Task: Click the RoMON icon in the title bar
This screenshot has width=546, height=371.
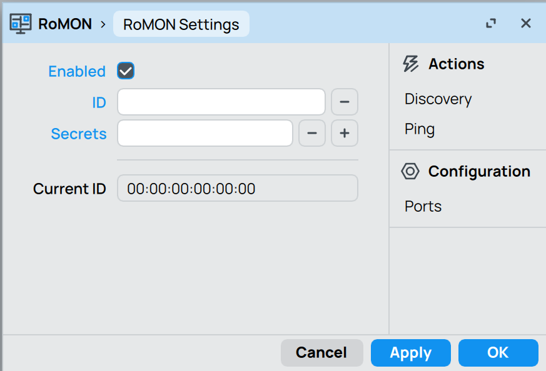Action: (19, 23)
